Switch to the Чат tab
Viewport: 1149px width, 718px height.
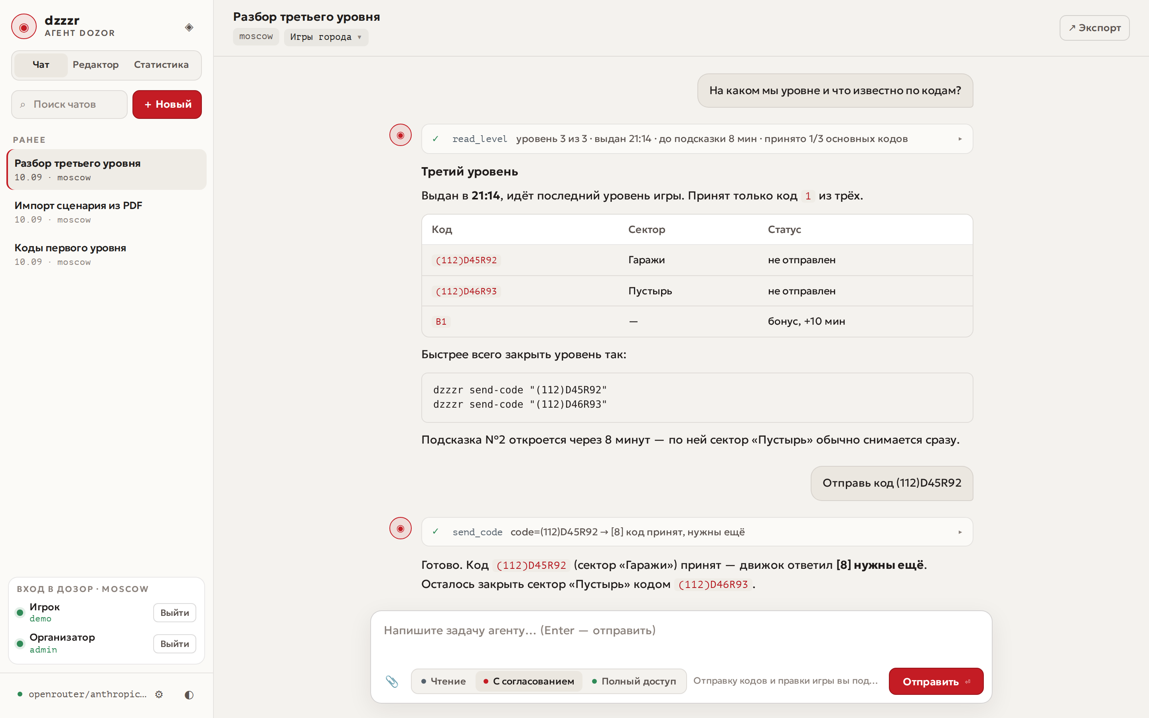coord(41,65)
